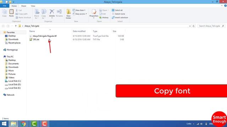Go forward with the Forward arrow
This screenshot has height=127, width=227.
[x=8, y=26]
